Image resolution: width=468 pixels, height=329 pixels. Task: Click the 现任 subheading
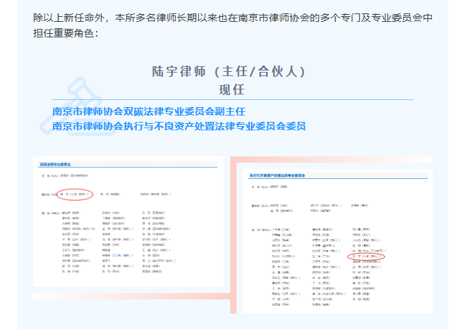coord(231,90)
